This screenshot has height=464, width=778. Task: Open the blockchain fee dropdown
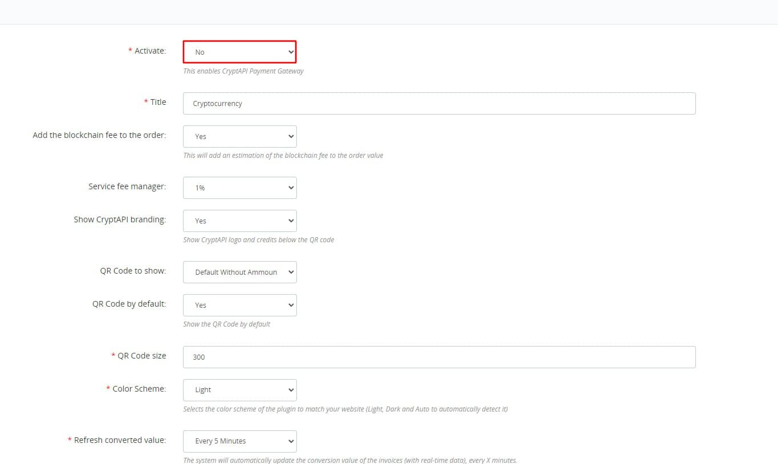pyautogui.click(x=239, y=136)
